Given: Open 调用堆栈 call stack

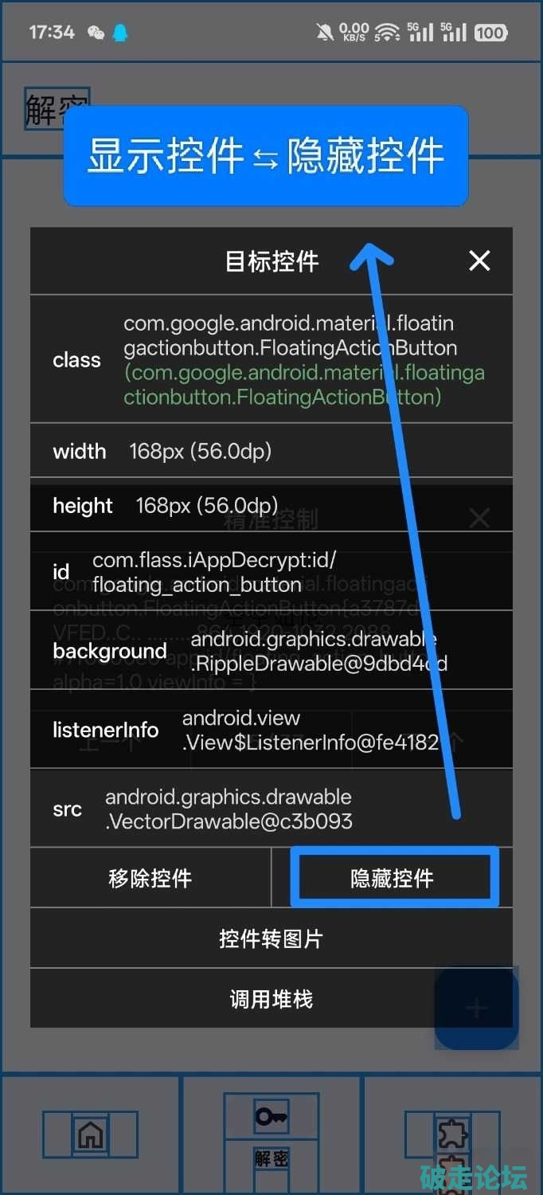Looking at the screenshot, I should pyautogui.click(x=271, y=999).
